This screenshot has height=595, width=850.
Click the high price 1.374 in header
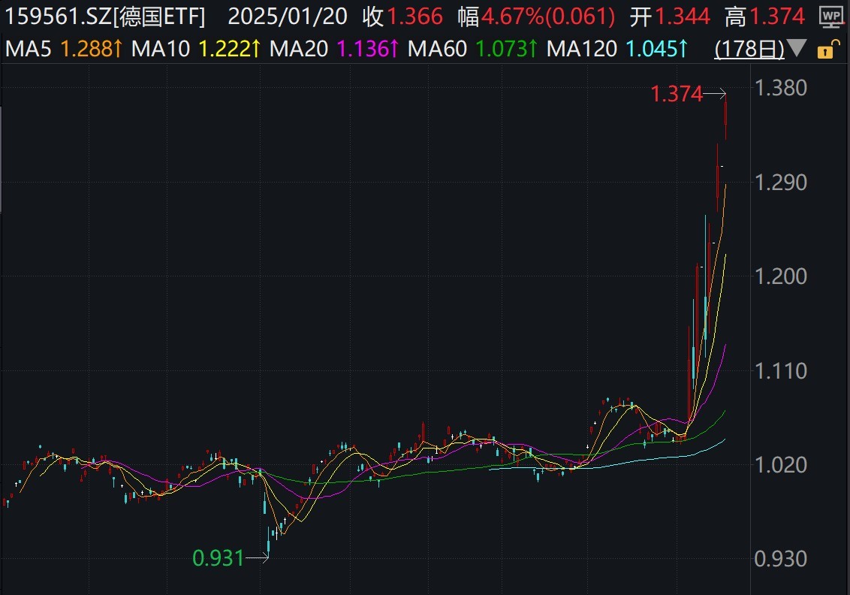(x=777, y=17)
